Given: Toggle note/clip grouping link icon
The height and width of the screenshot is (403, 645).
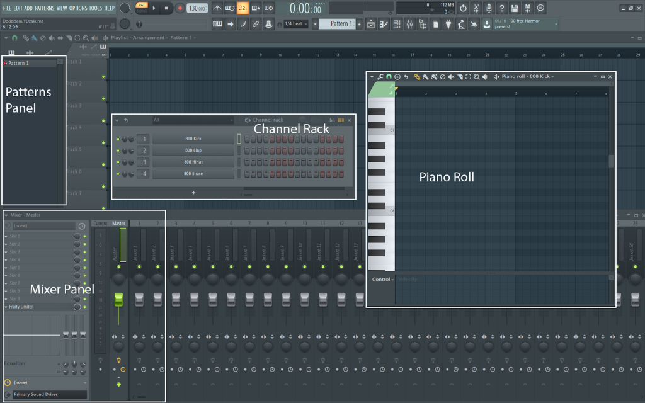Looking at the screenshot, I should tap(256, 25).
